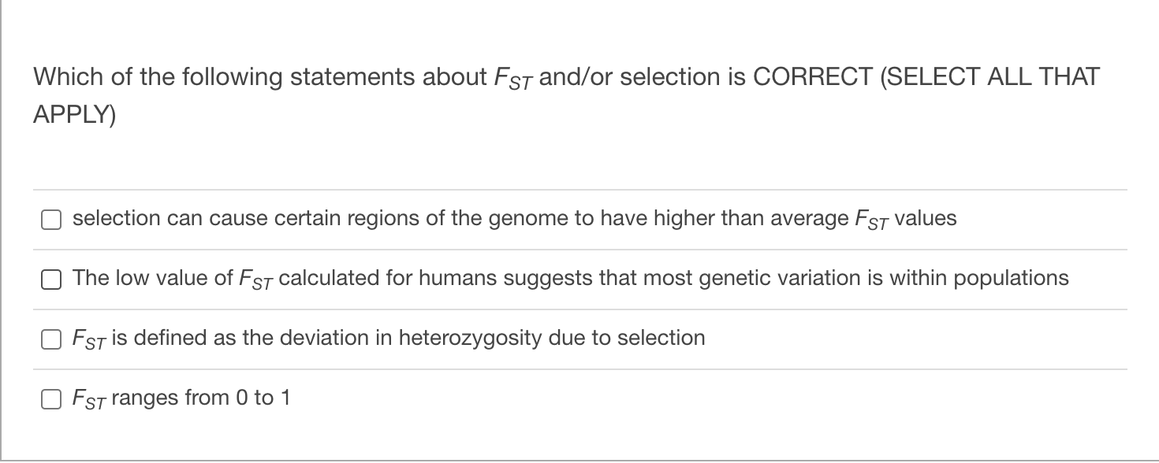The width and height of the screenshot is (1159, 463).
Task: Check the first answer about selection causing higher FST values
Action: point(51,220)
